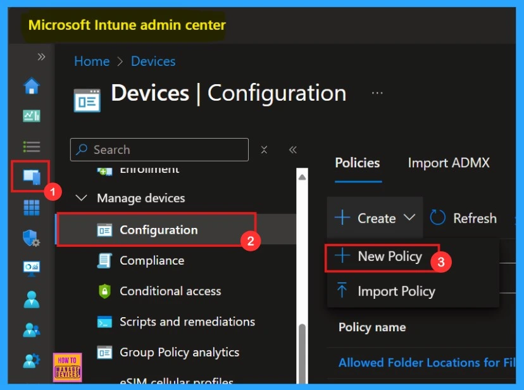
Task: Choose New Policy from Create menu
Action: [x=382, y=256]
